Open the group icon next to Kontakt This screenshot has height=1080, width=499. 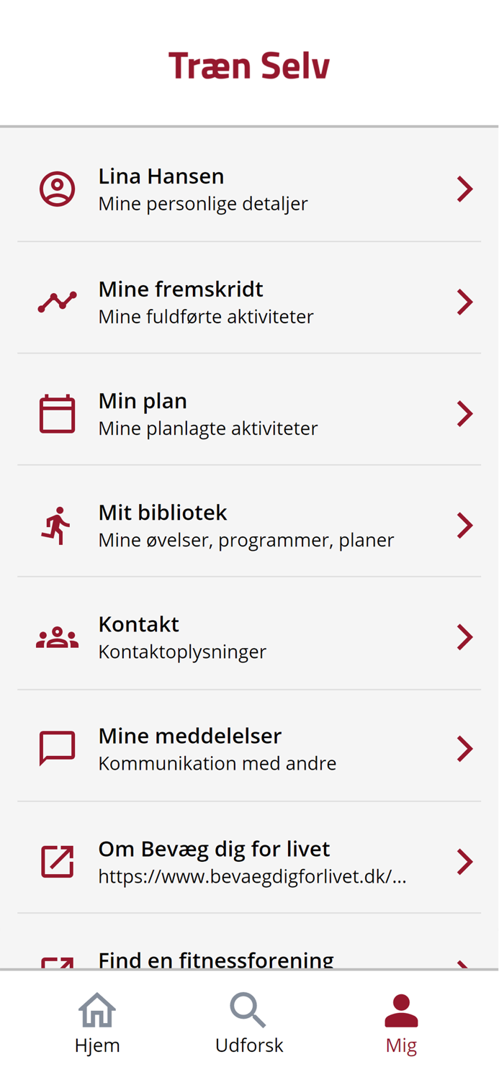tap(57, 636)
